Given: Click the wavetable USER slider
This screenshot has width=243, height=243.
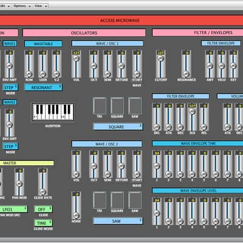Looking at the screenshot, I should coord(43,64).
